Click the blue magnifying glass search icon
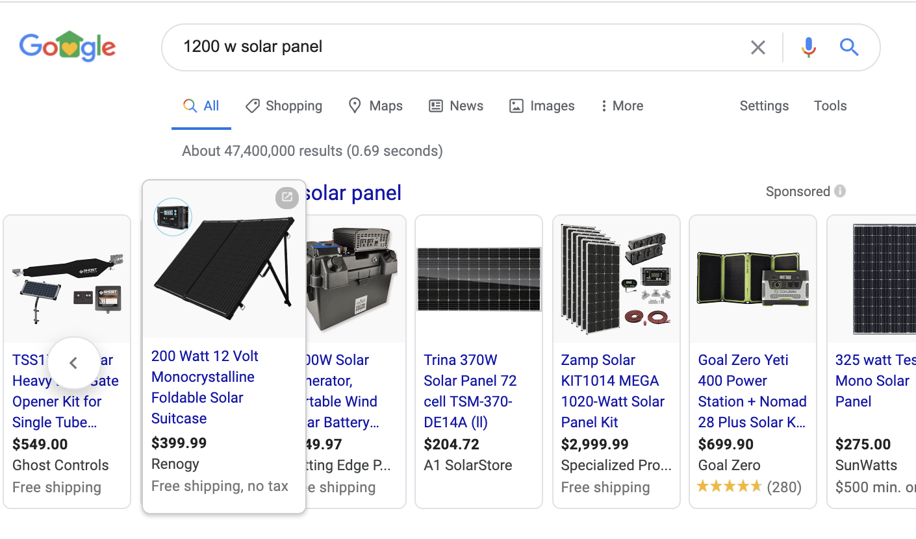 [848, 47]
